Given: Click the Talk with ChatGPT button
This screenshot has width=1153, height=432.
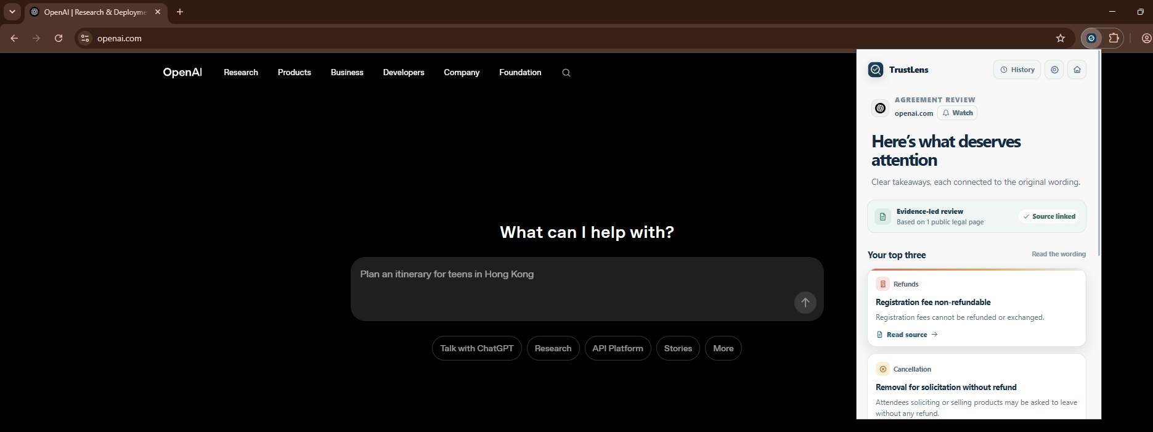Looking at the screenshot, I should (477, 348).
